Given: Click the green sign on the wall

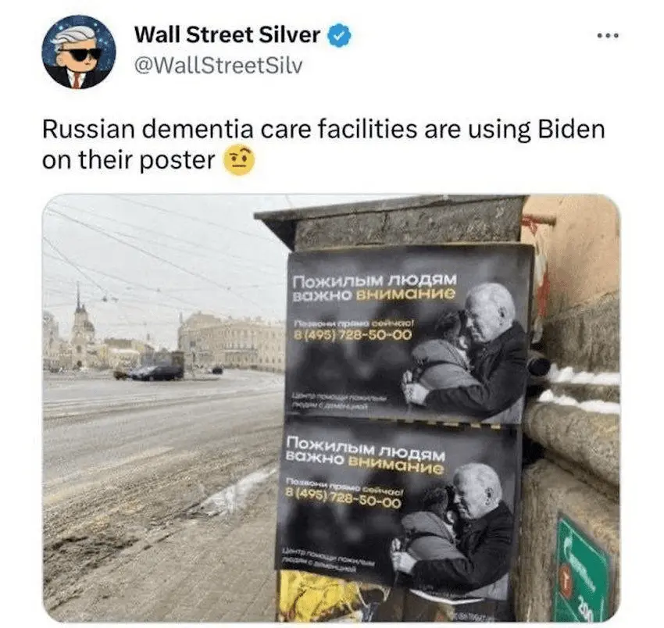Looking at the screenshot, I should [x=582, y=566].
